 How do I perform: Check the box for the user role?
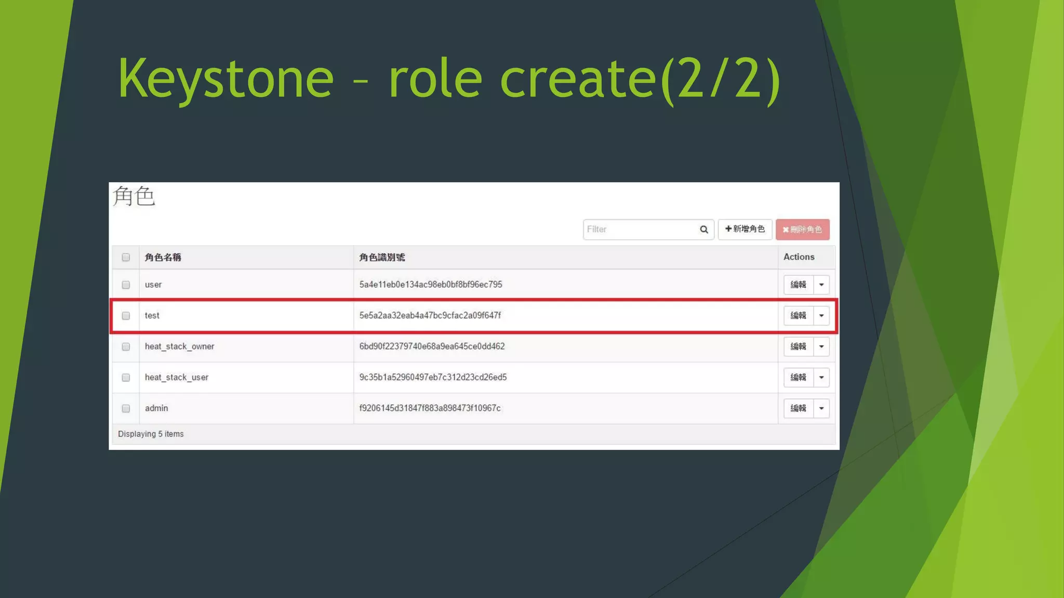coord(126,285)
